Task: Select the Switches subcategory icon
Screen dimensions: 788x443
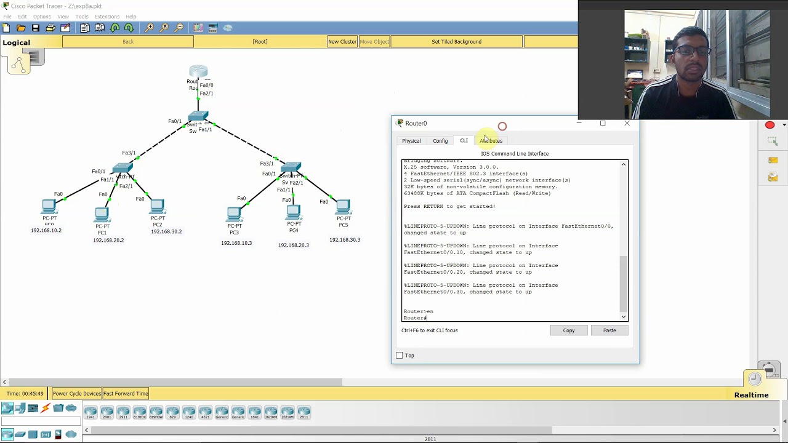Action: 20,434
